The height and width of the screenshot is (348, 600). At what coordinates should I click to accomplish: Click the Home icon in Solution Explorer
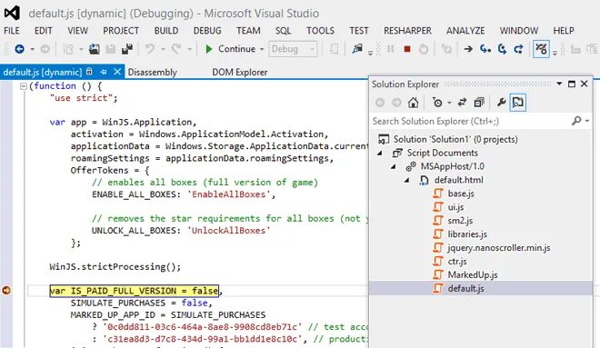pos(413,103)
